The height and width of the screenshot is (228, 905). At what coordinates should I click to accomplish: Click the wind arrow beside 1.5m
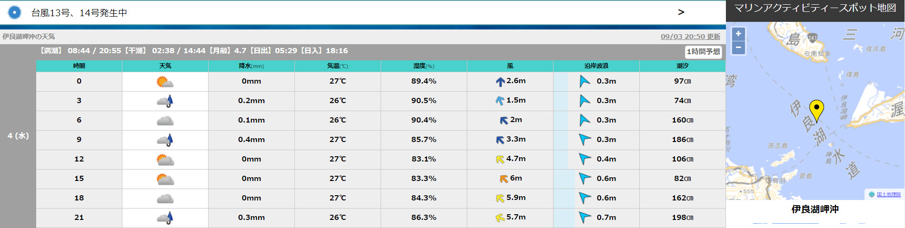(x=500, y=101)
